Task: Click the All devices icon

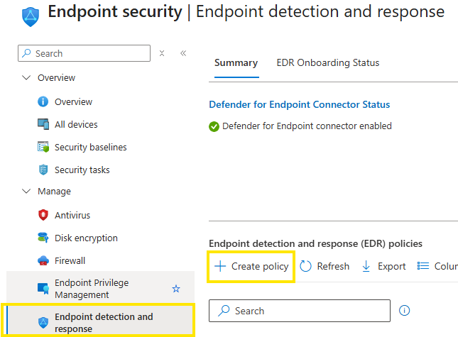Action: pos(43,125)
